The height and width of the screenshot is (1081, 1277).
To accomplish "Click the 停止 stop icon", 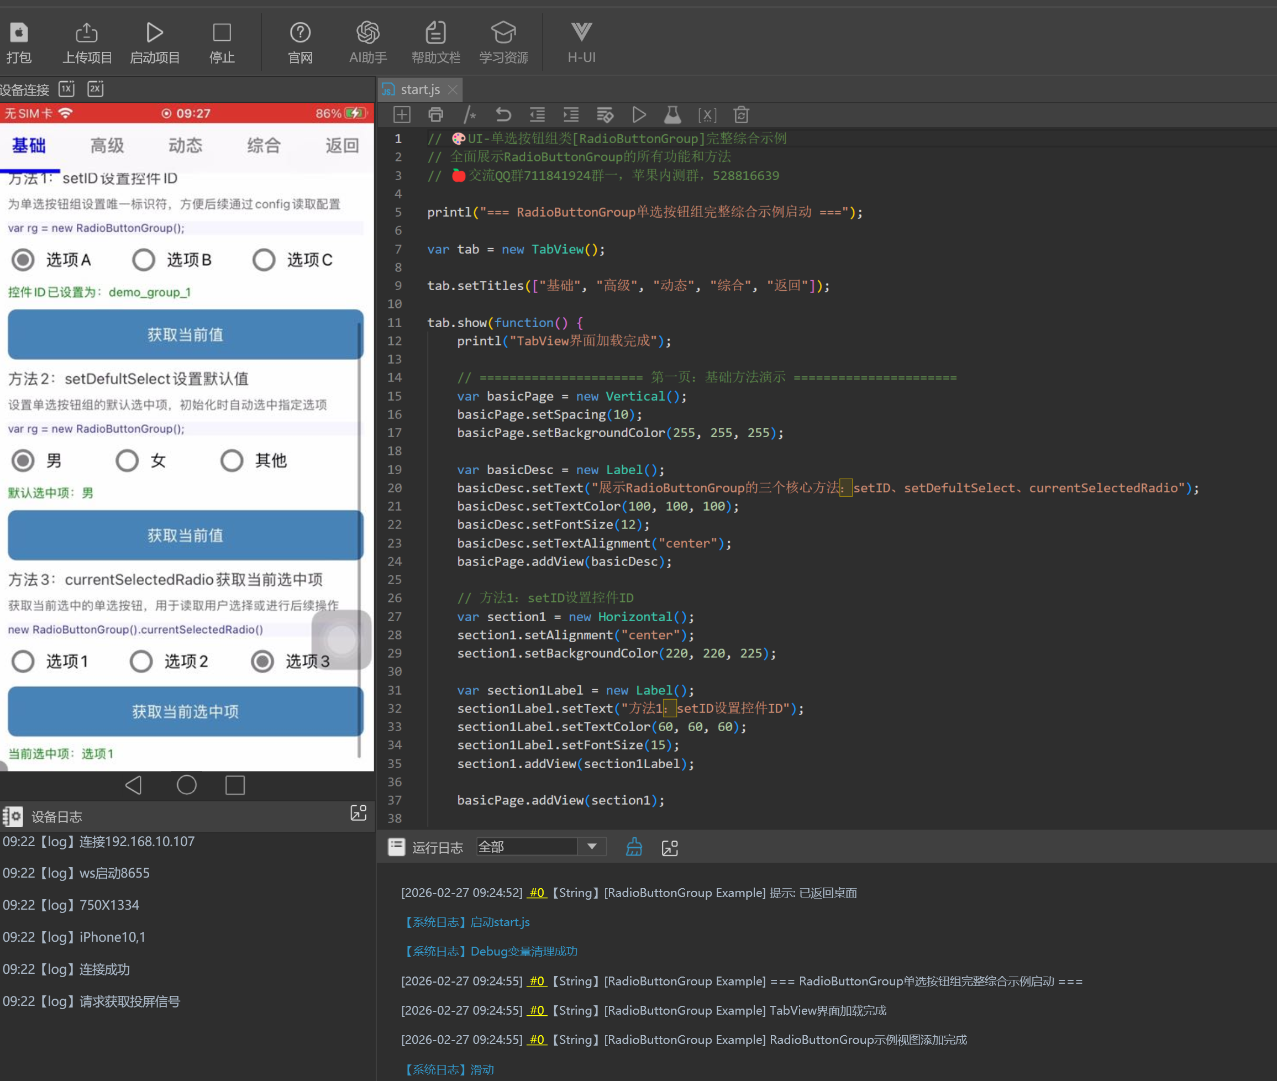I will (222, 33).
